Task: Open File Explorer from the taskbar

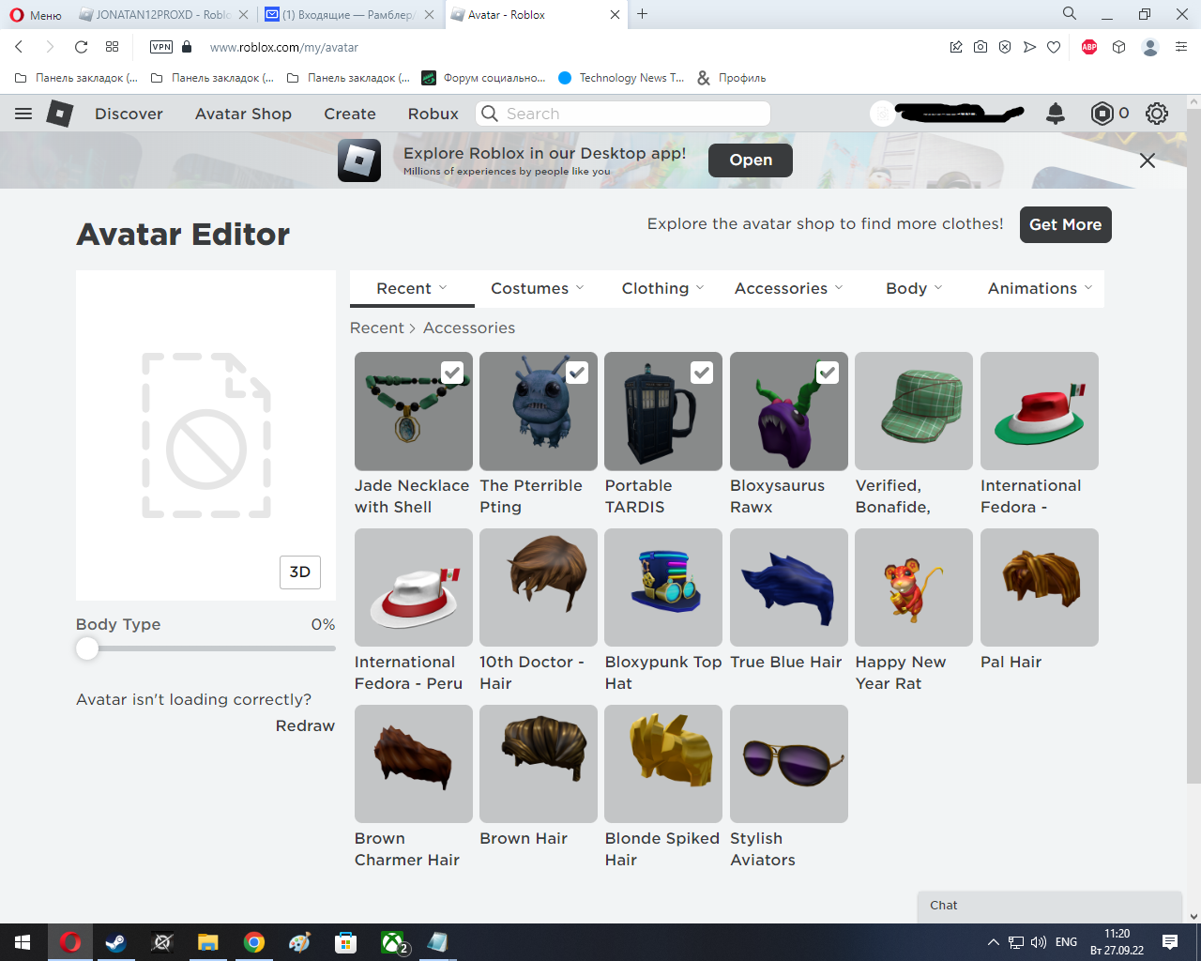Action: (x=208, y=942)
